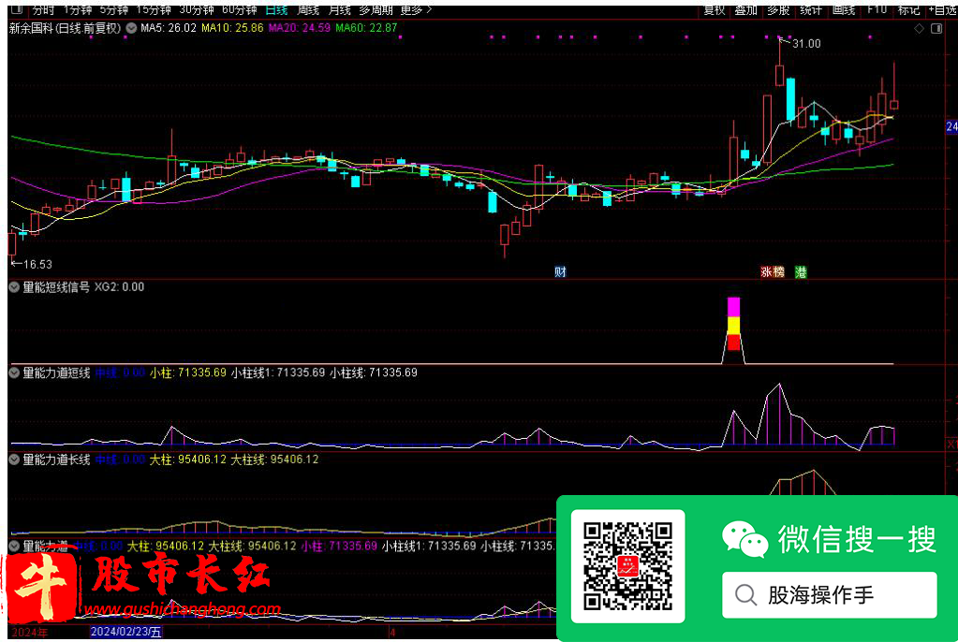Expand the bottom 量能力道 indicator dropdown
The width and height of the screenshot is (958, 642).
coord(14,546)
